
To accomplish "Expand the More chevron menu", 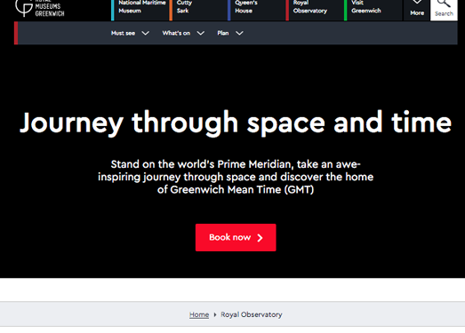I will tap(417, 3).
